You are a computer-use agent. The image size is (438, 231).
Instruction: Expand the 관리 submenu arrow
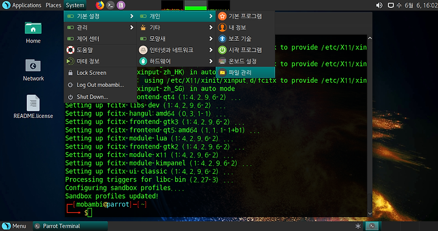tap(131, 27)
